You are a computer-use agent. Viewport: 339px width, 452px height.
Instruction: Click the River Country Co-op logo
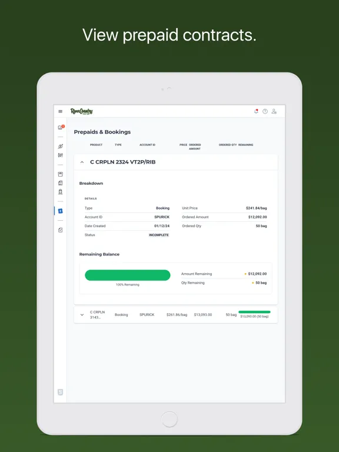coord(82,112)
